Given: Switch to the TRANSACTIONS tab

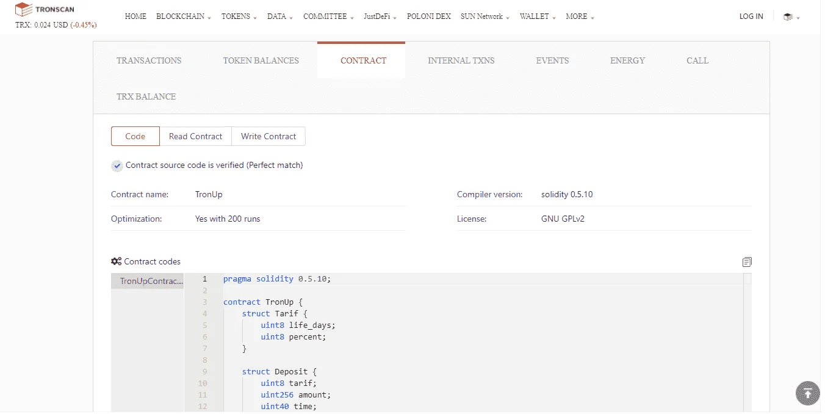Looking at the screenshot, I should point(149,60).
